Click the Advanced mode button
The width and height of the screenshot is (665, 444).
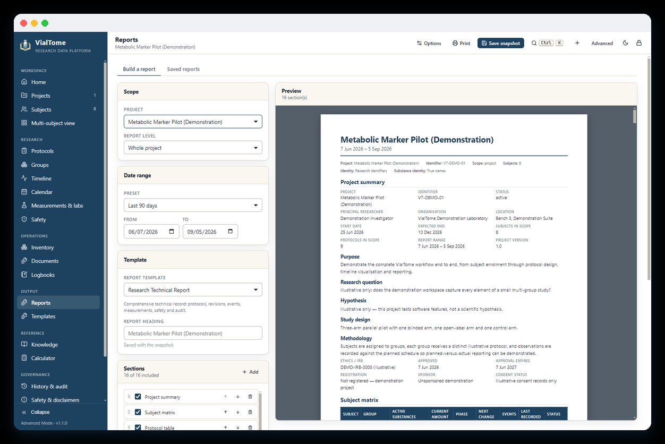pyautogui.click(x=602, y=43)
